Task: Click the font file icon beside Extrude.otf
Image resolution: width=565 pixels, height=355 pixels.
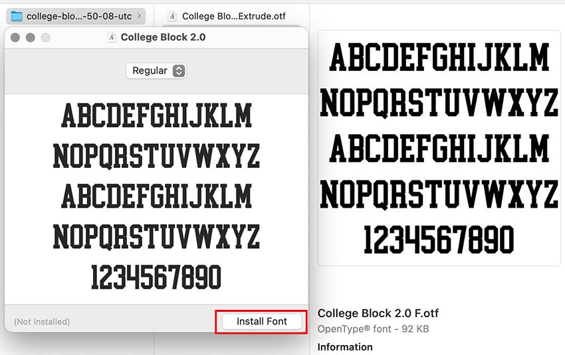Action: click(172, 16)
